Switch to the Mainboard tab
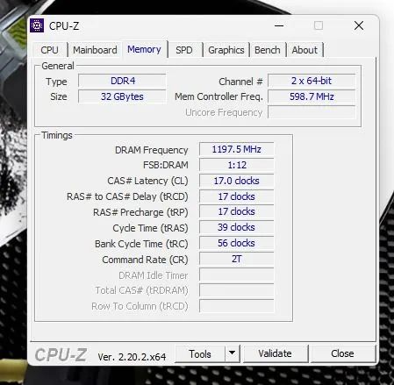Screen dimensions: 394x385 coord(95,50)
